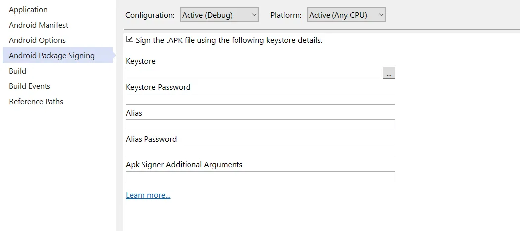Click the Configuration label text
520x231 pixels.
point(149,15)
